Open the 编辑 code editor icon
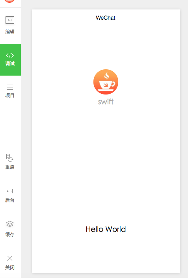This screenshot has height=278, width=188. [10, 20]
